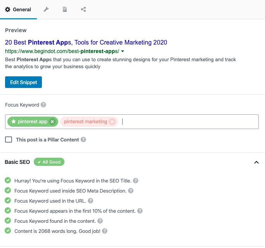The width and height of the screenshot is (265, 248).
Task: Click green check beside '2068 words long'
Action: (8, 231)
